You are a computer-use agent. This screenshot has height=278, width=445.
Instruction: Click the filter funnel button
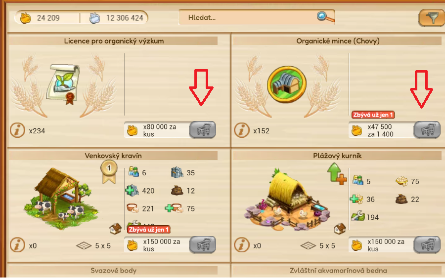pos(432,18)
